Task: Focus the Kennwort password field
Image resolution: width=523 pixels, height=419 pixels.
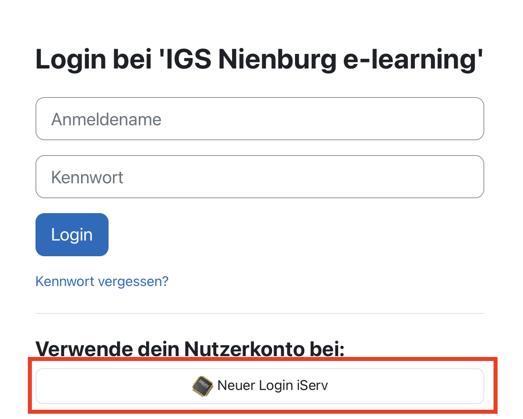Action: (x=259, y=177)
